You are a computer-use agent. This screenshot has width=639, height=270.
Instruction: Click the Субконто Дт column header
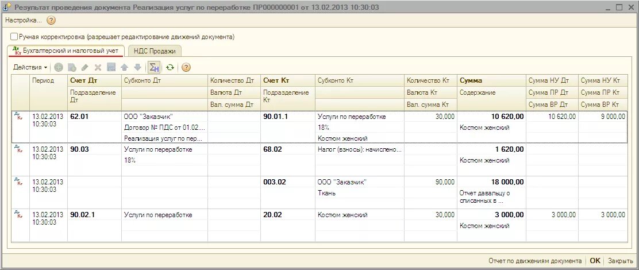tap(165, 80)
